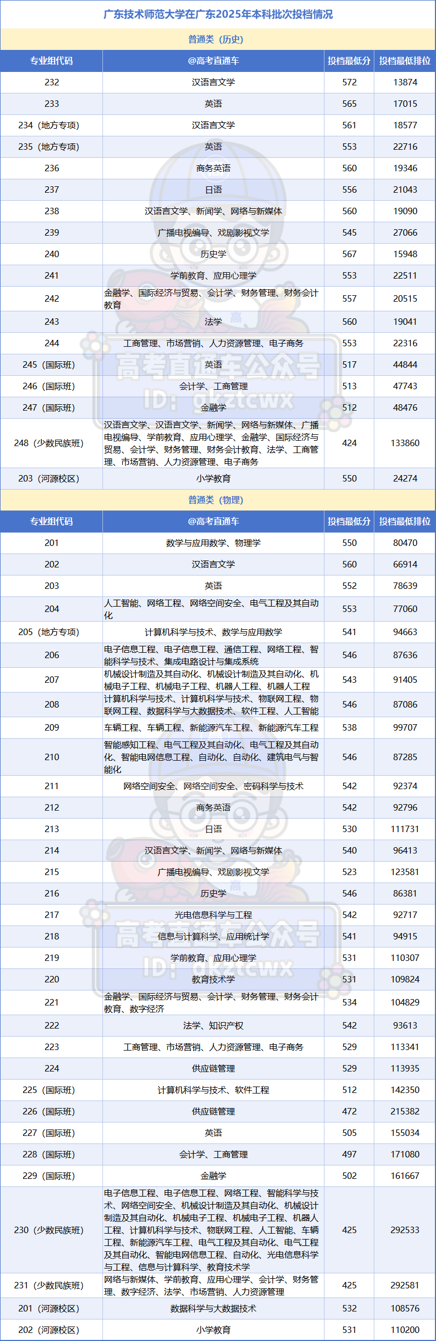Select rank value 87636

tap(405, 655)
